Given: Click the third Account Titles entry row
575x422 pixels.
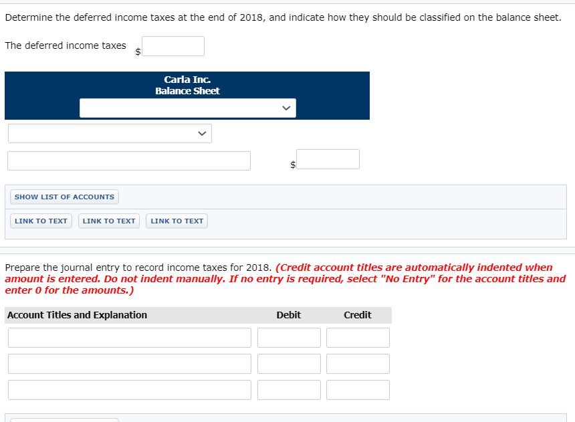Looking at the screenshot, I should pos(129,389).
